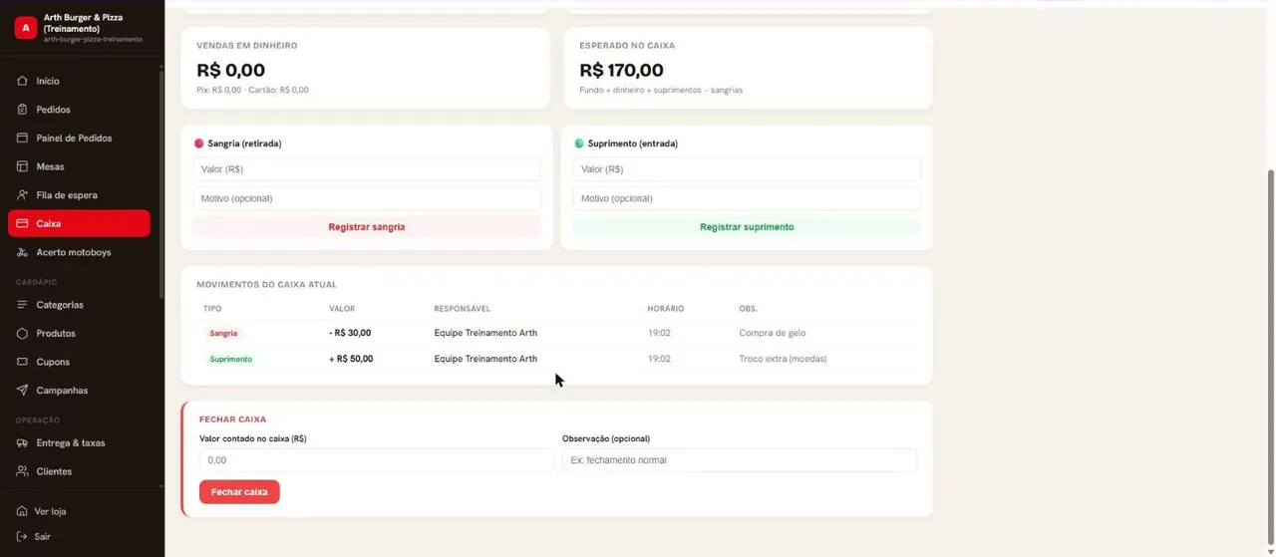This screenshot has height=557, width=1276.
Task: Click the Categorias list icon
Action: coord(22,305)
